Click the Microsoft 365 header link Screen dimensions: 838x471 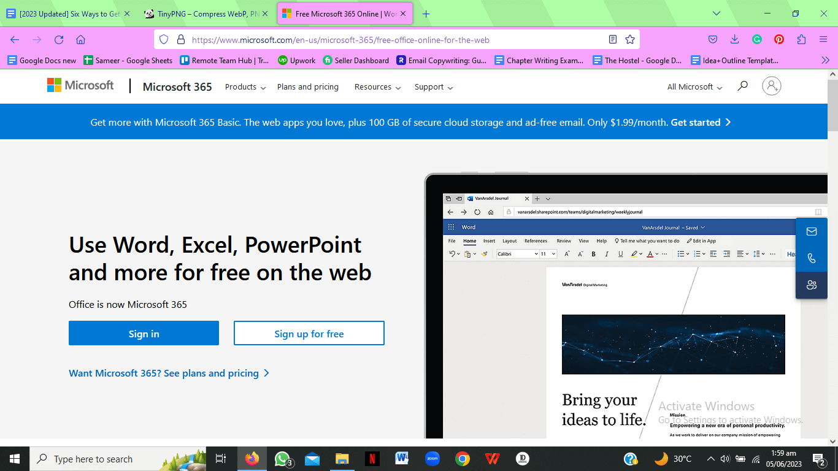click(177, 86)
